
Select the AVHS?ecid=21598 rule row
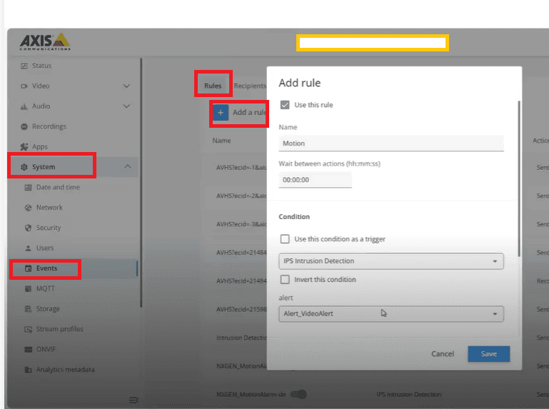click(x=241, y=310)
